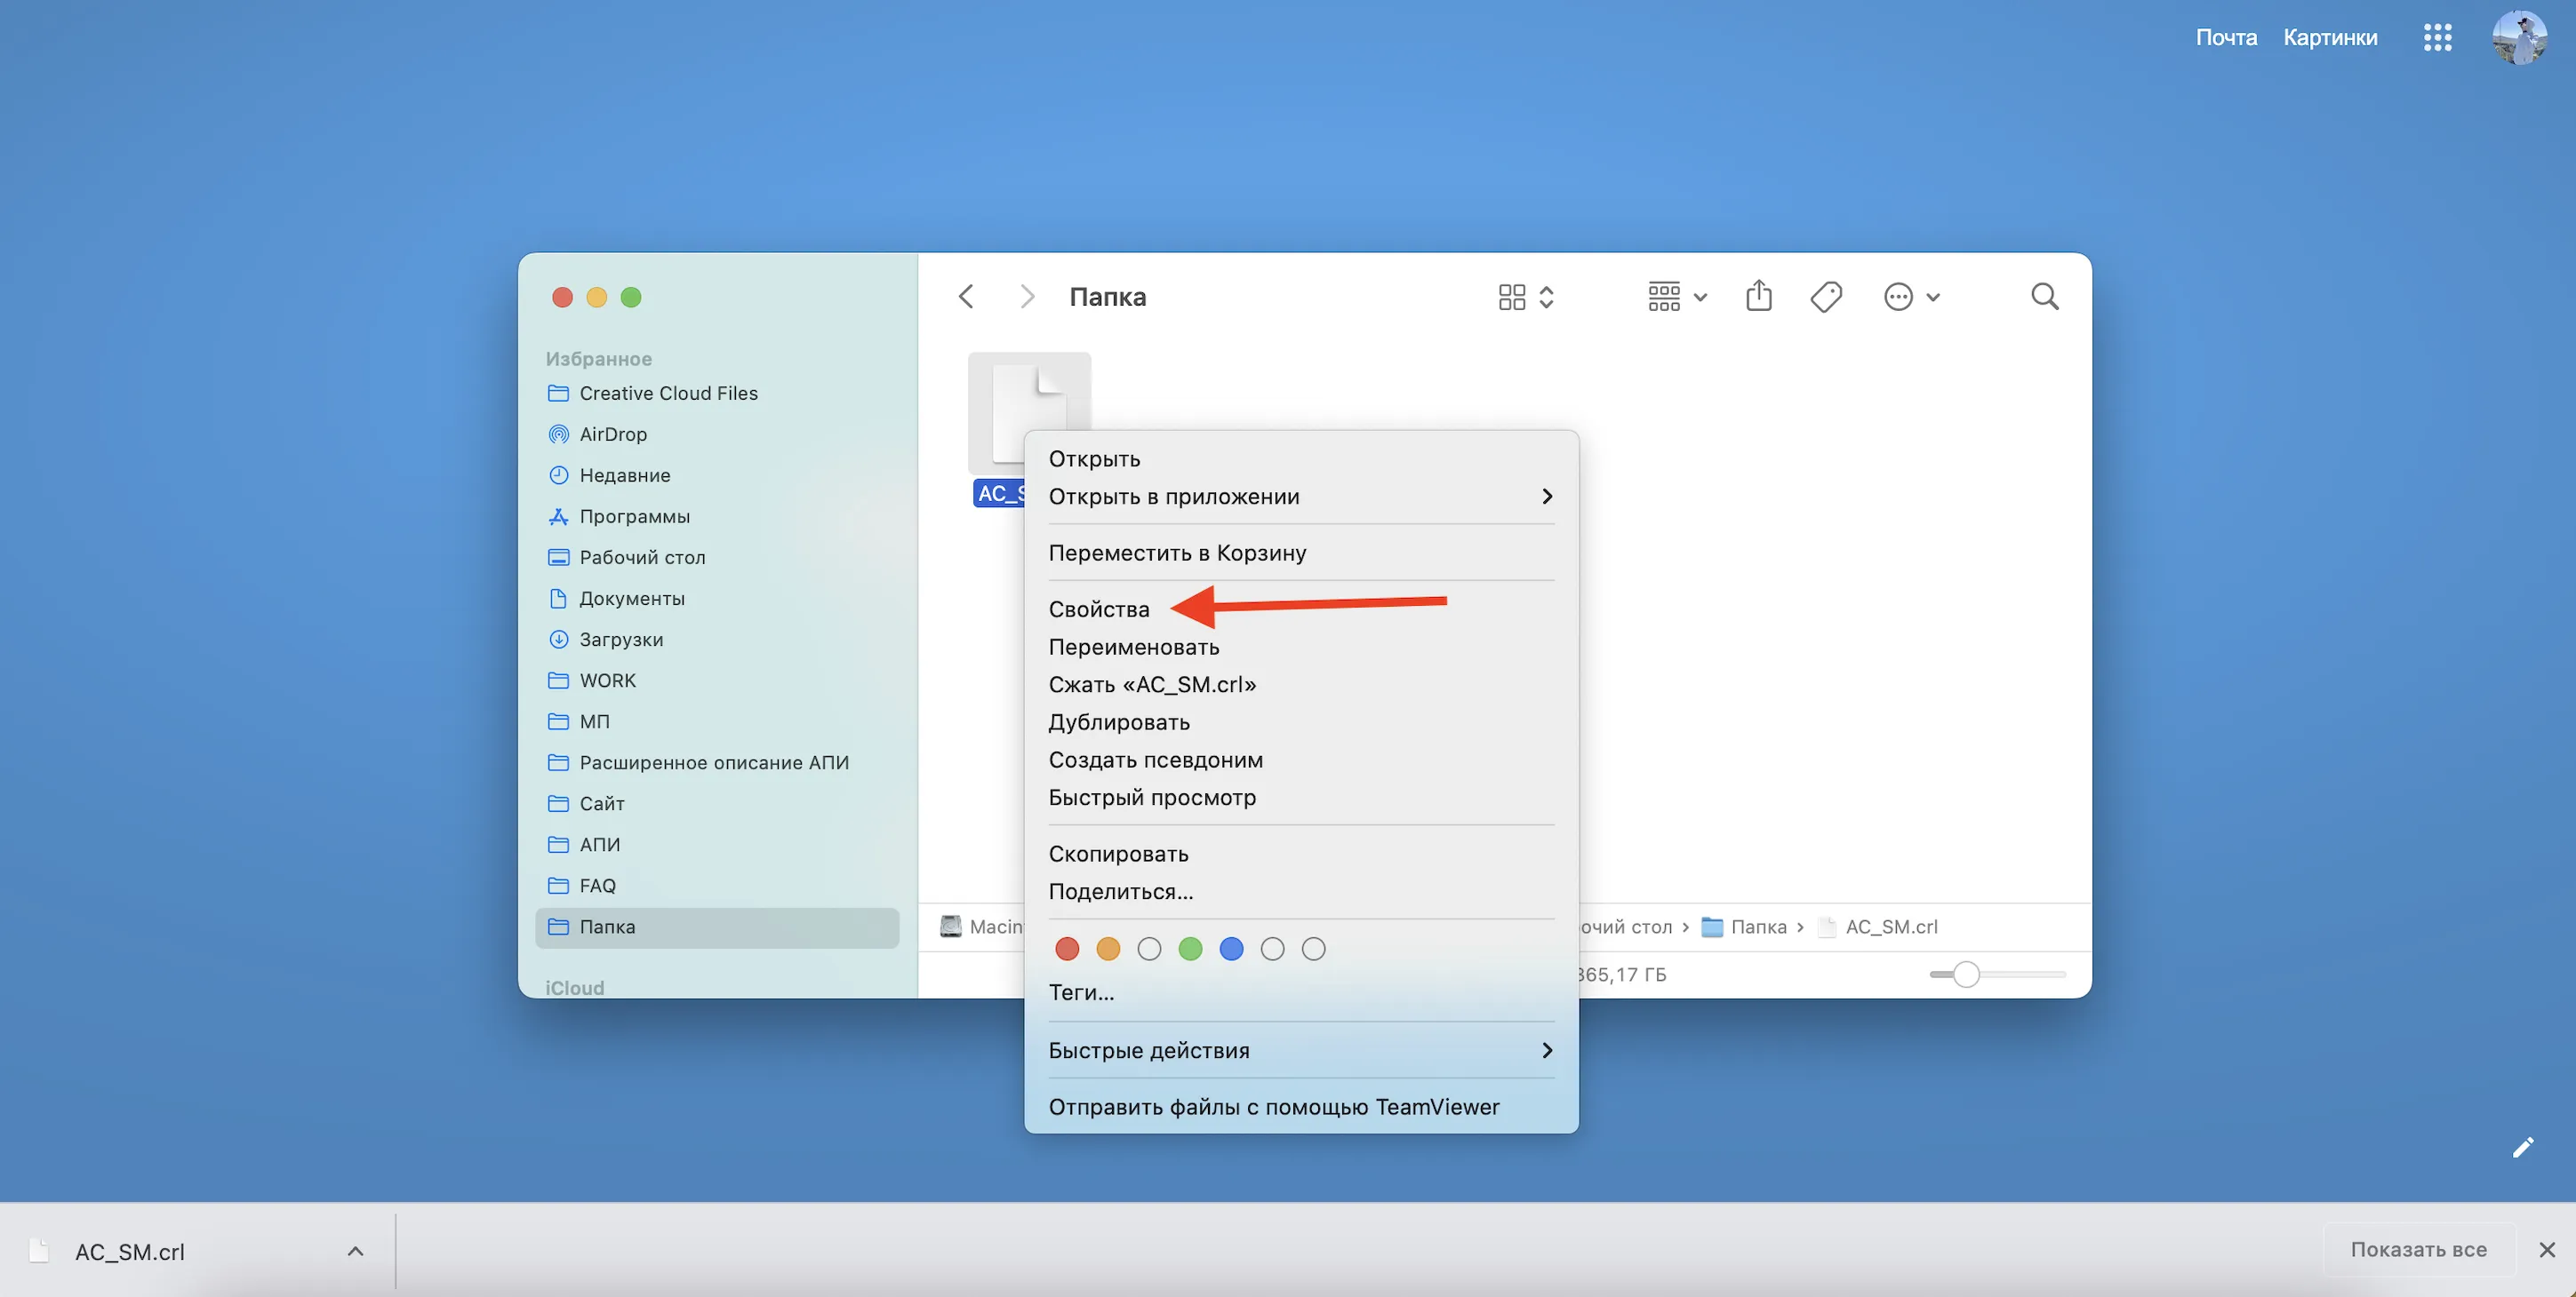Screen dimensions: 2576x1297
Task: Apply the green tag color
Action: point(1190,948)
